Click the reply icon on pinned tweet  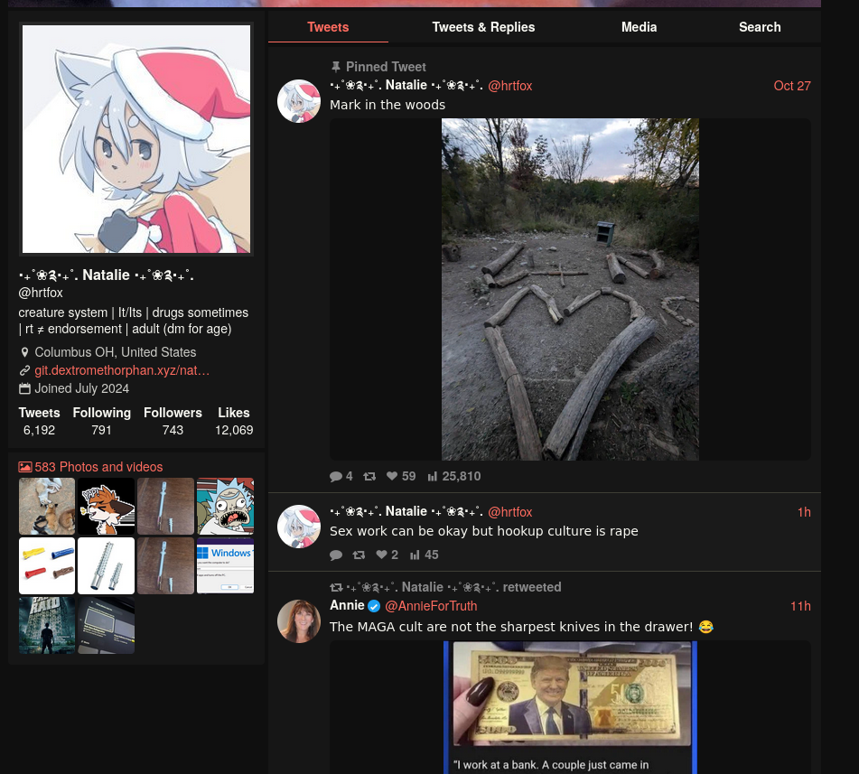pos(336,477)
